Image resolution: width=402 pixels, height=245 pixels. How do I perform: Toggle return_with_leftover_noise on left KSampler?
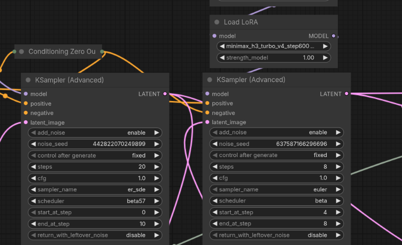[x=95, y=235]
